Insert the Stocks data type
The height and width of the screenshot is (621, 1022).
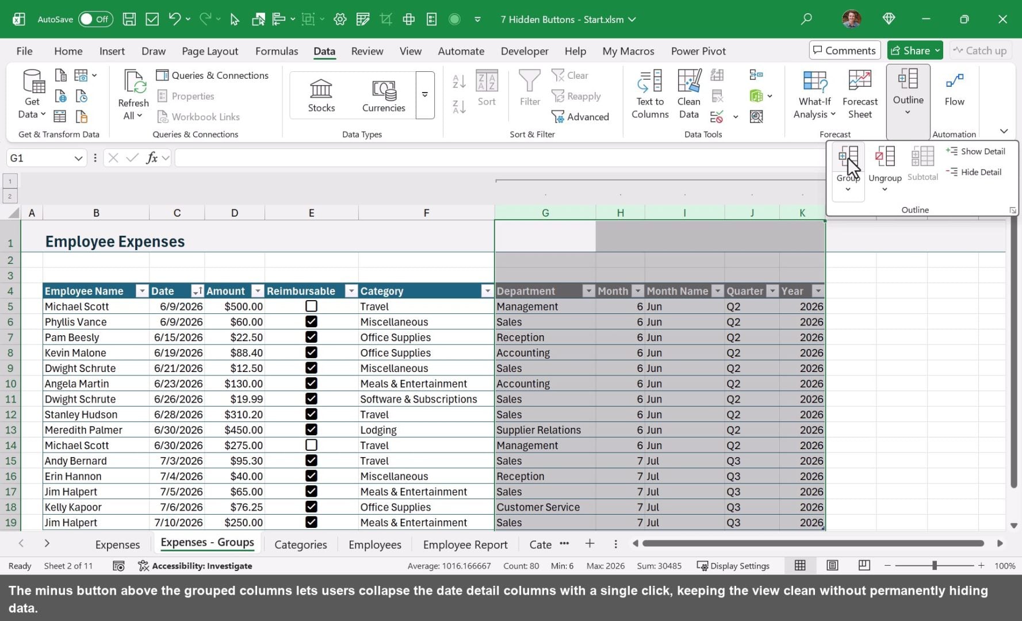point(321,95)
